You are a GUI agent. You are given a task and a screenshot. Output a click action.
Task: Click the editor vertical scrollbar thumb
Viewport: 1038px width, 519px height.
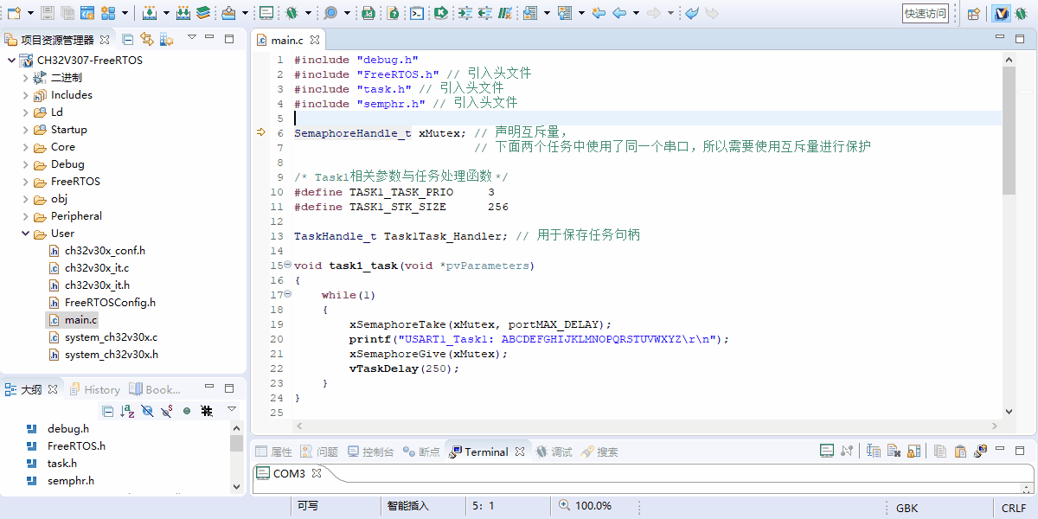point(1009,130)
